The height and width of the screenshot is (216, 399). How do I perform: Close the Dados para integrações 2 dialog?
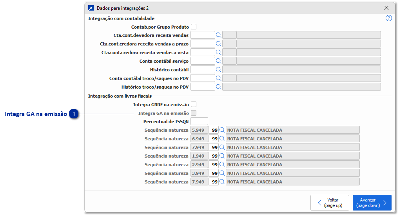pos(386,8)
